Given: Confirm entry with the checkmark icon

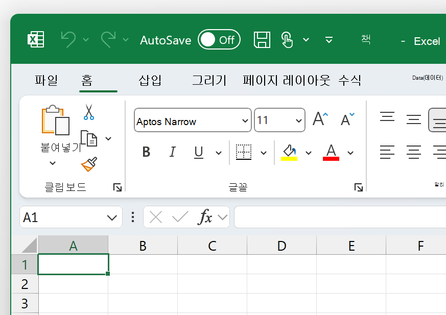Looking at the screenshot, I should (x=180, y=217).
